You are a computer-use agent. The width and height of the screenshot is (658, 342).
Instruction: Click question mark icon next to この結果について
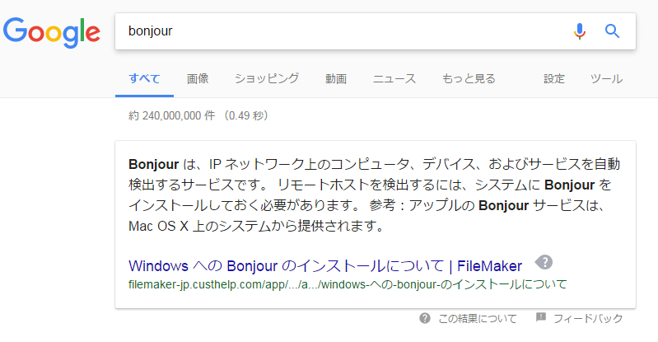pyautogui.click(x=425, y=318)
